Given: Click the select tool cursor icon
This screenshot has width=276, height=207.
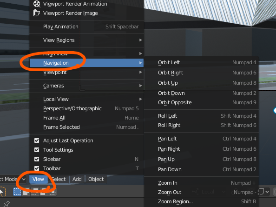Looking at the screenshot, I should click(2, 192).
